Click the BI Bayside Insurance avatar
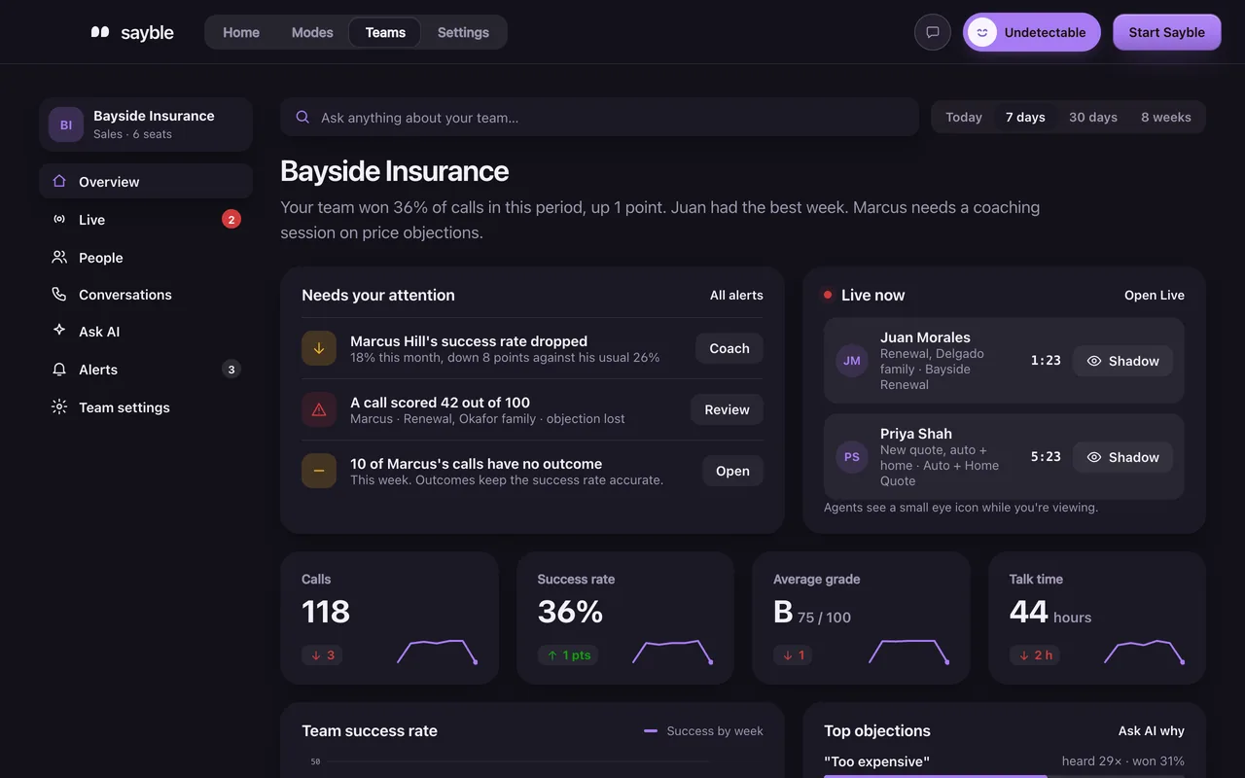 tap(66, 124)
